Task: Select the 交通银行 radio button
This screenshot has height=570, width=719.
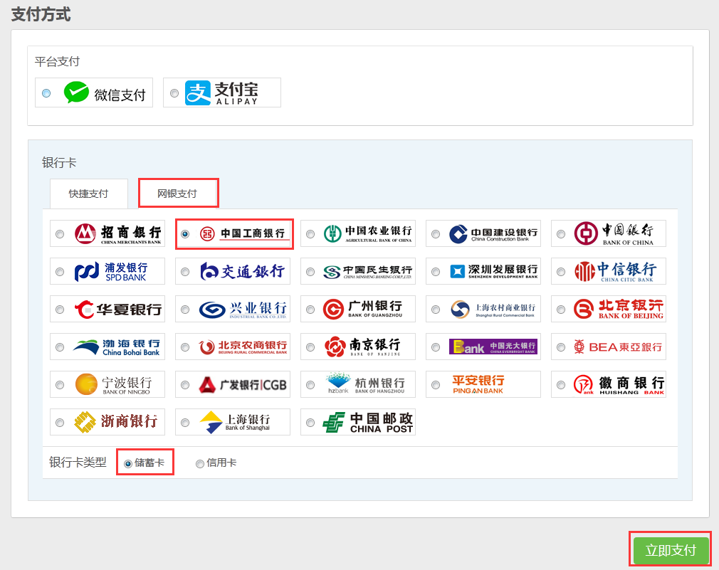Action: coord(185,272)
